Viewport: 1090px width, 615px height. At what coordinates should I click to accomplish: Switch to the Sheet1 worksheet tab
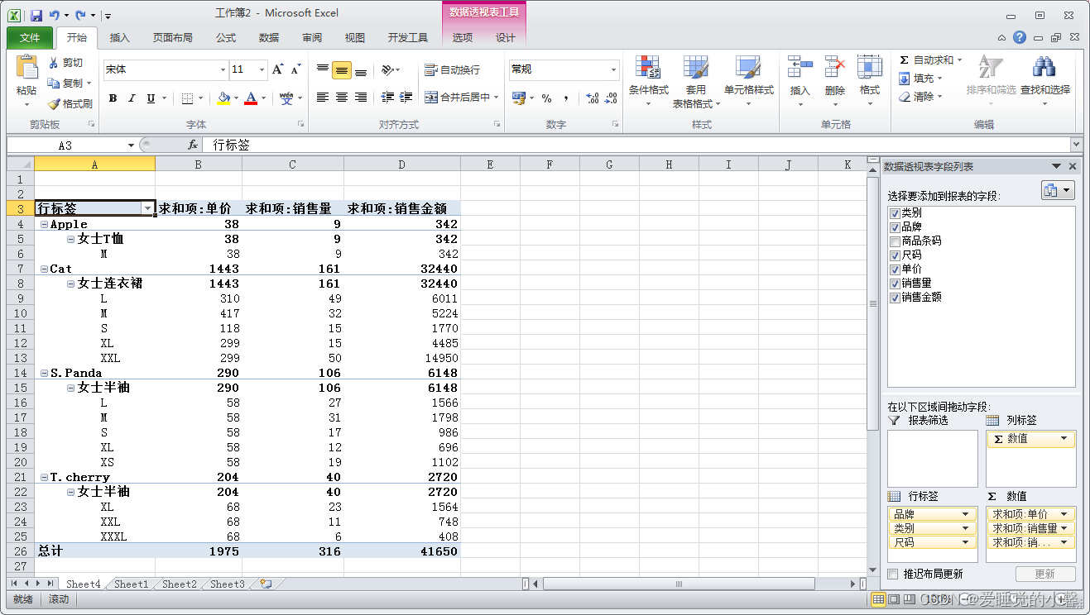pos(132,584)
